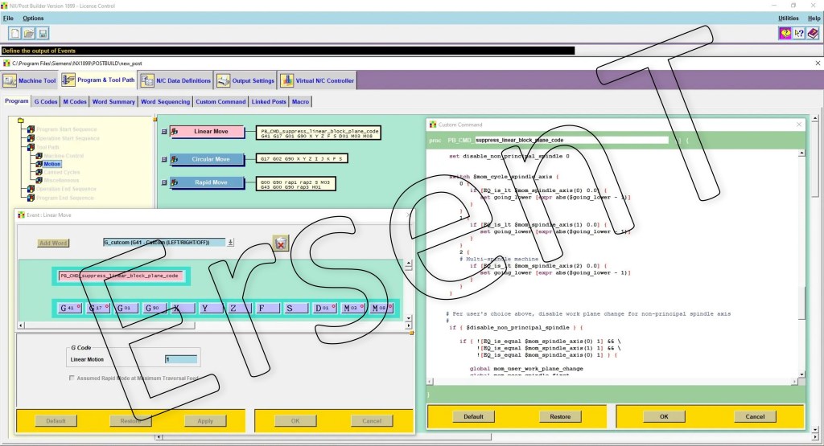Click the trash can delete icon
This screenshot has width=824, height=446.
coord(280,243)
